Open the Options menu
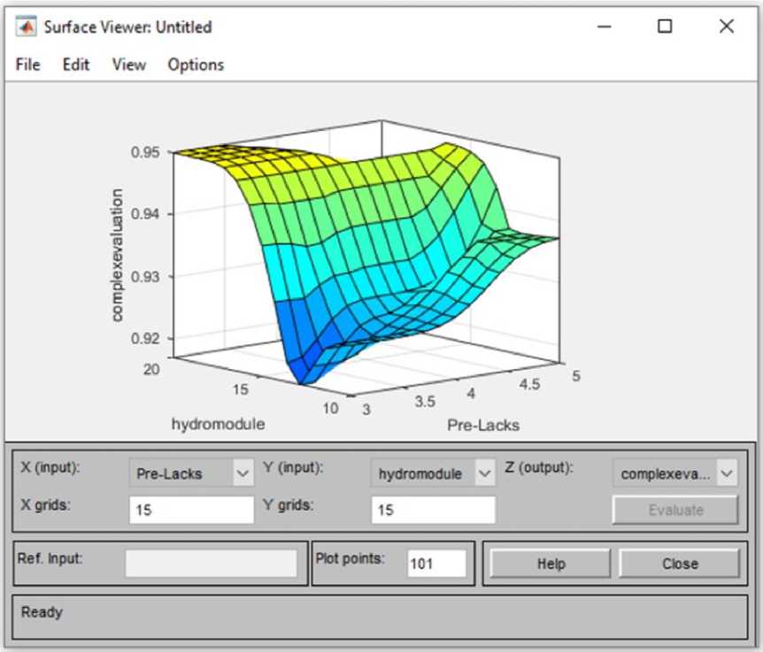 [196, 65]
